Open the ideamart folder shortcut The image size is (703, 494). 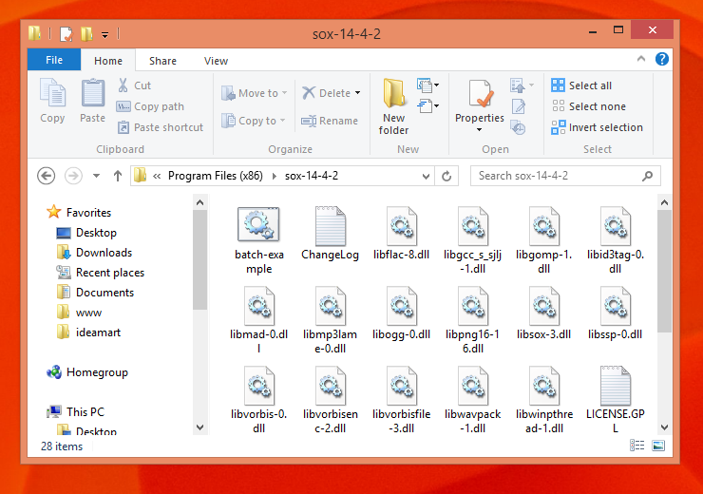(88, 332)
